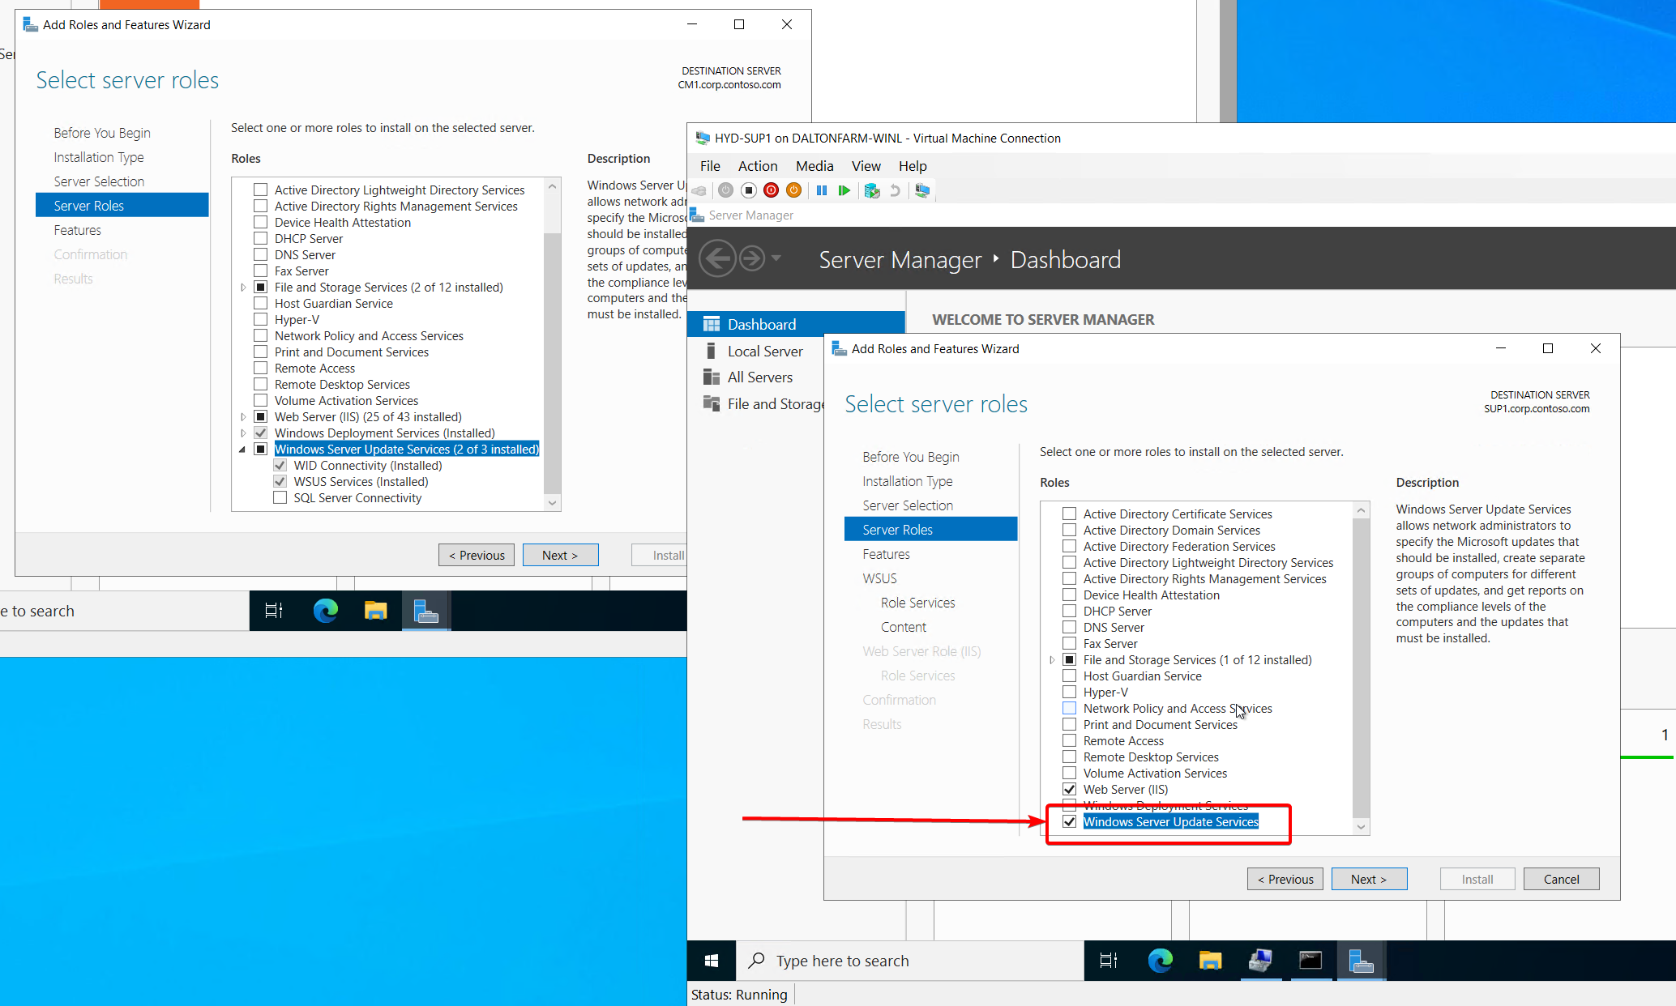Click the grey Start power icon in VM toolbar
1676x1006 pixels.
(x=725, y=190)
